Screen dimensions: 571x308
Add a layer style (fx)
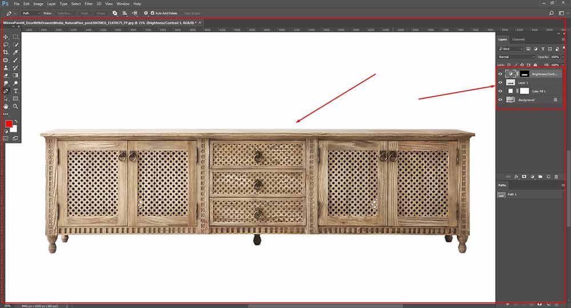coord(516,177)
